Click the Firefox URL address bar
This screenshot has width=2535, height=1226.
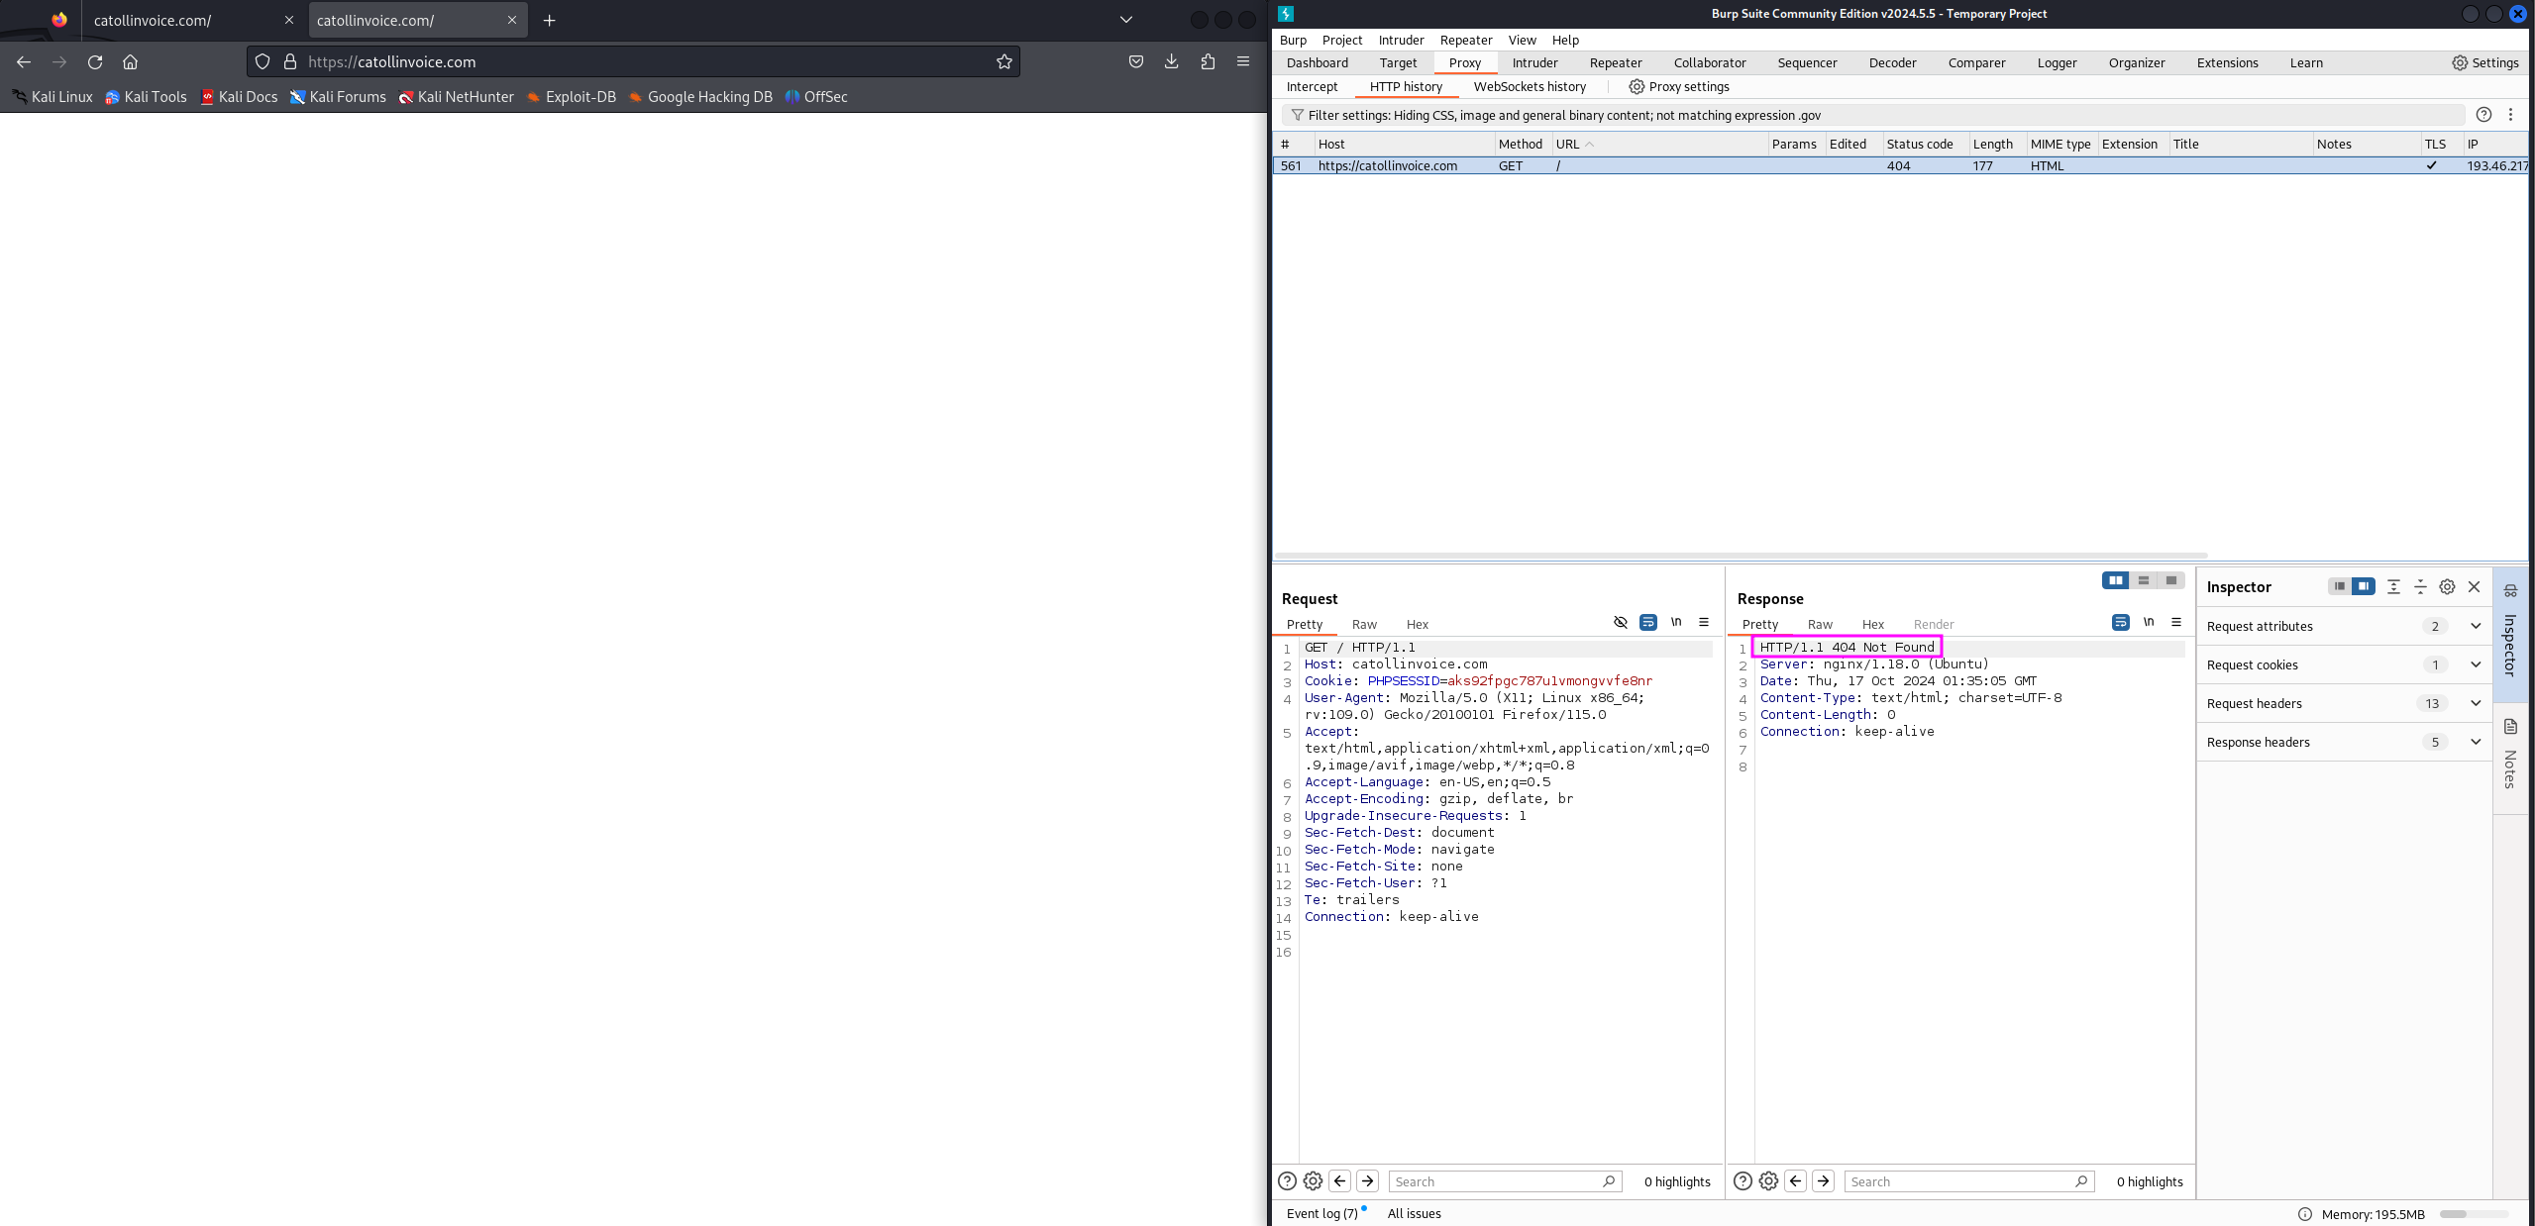tap(634, 61)
